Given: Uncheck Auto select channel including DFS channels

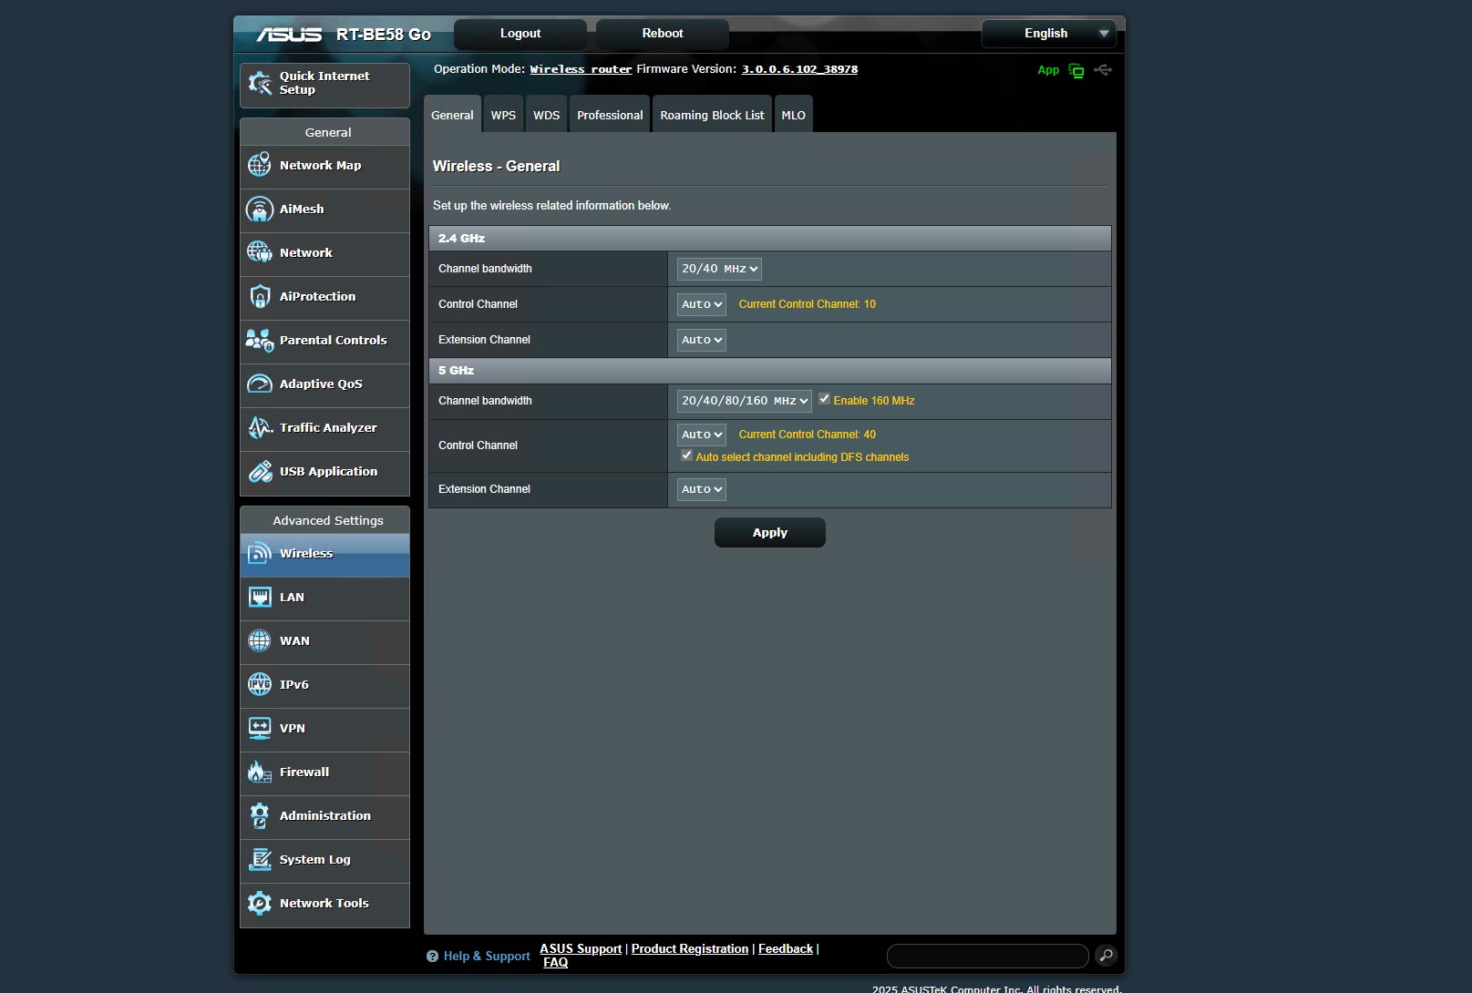Looking at the screenshot, I should 686,456.
